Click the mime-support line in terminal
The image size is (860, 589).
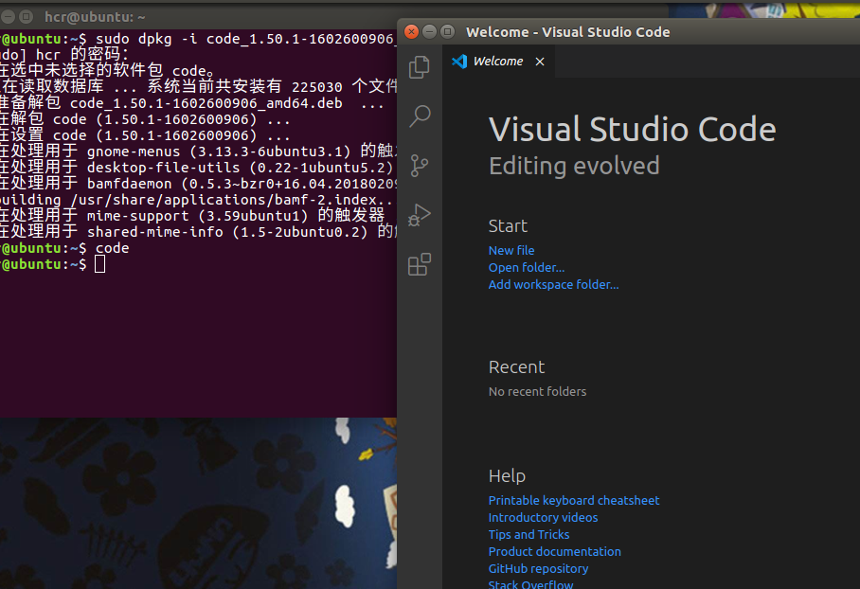tap(192, 216)
